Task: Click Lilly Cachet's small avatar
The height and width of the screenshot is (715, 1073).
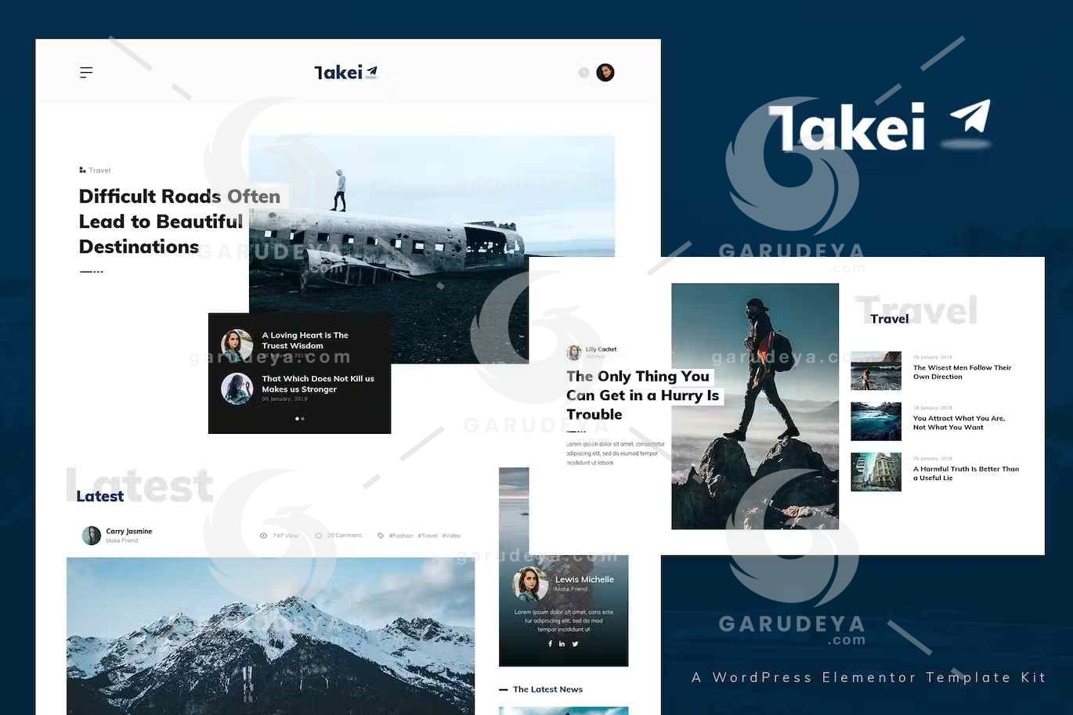Action: [x=574, y=352]
